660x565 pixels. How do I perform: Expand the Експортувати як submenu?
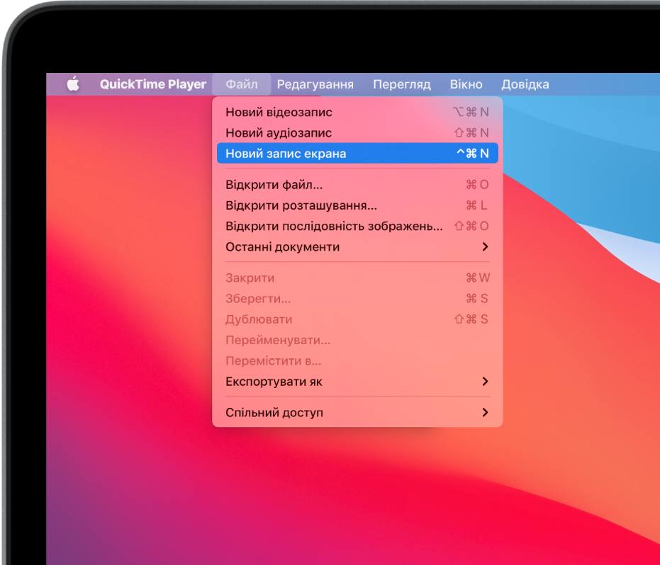[x=357, y=382]
